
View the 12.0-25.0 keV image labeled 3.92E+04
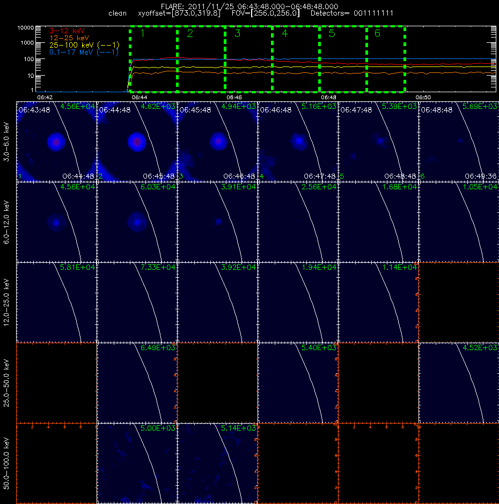(217, 302)
